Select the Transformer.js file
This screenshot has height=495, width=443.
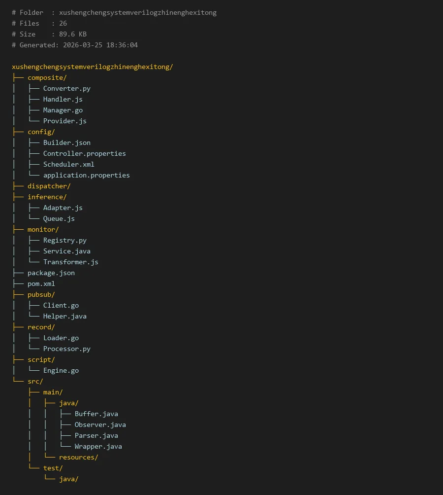[x=70, y=262]
